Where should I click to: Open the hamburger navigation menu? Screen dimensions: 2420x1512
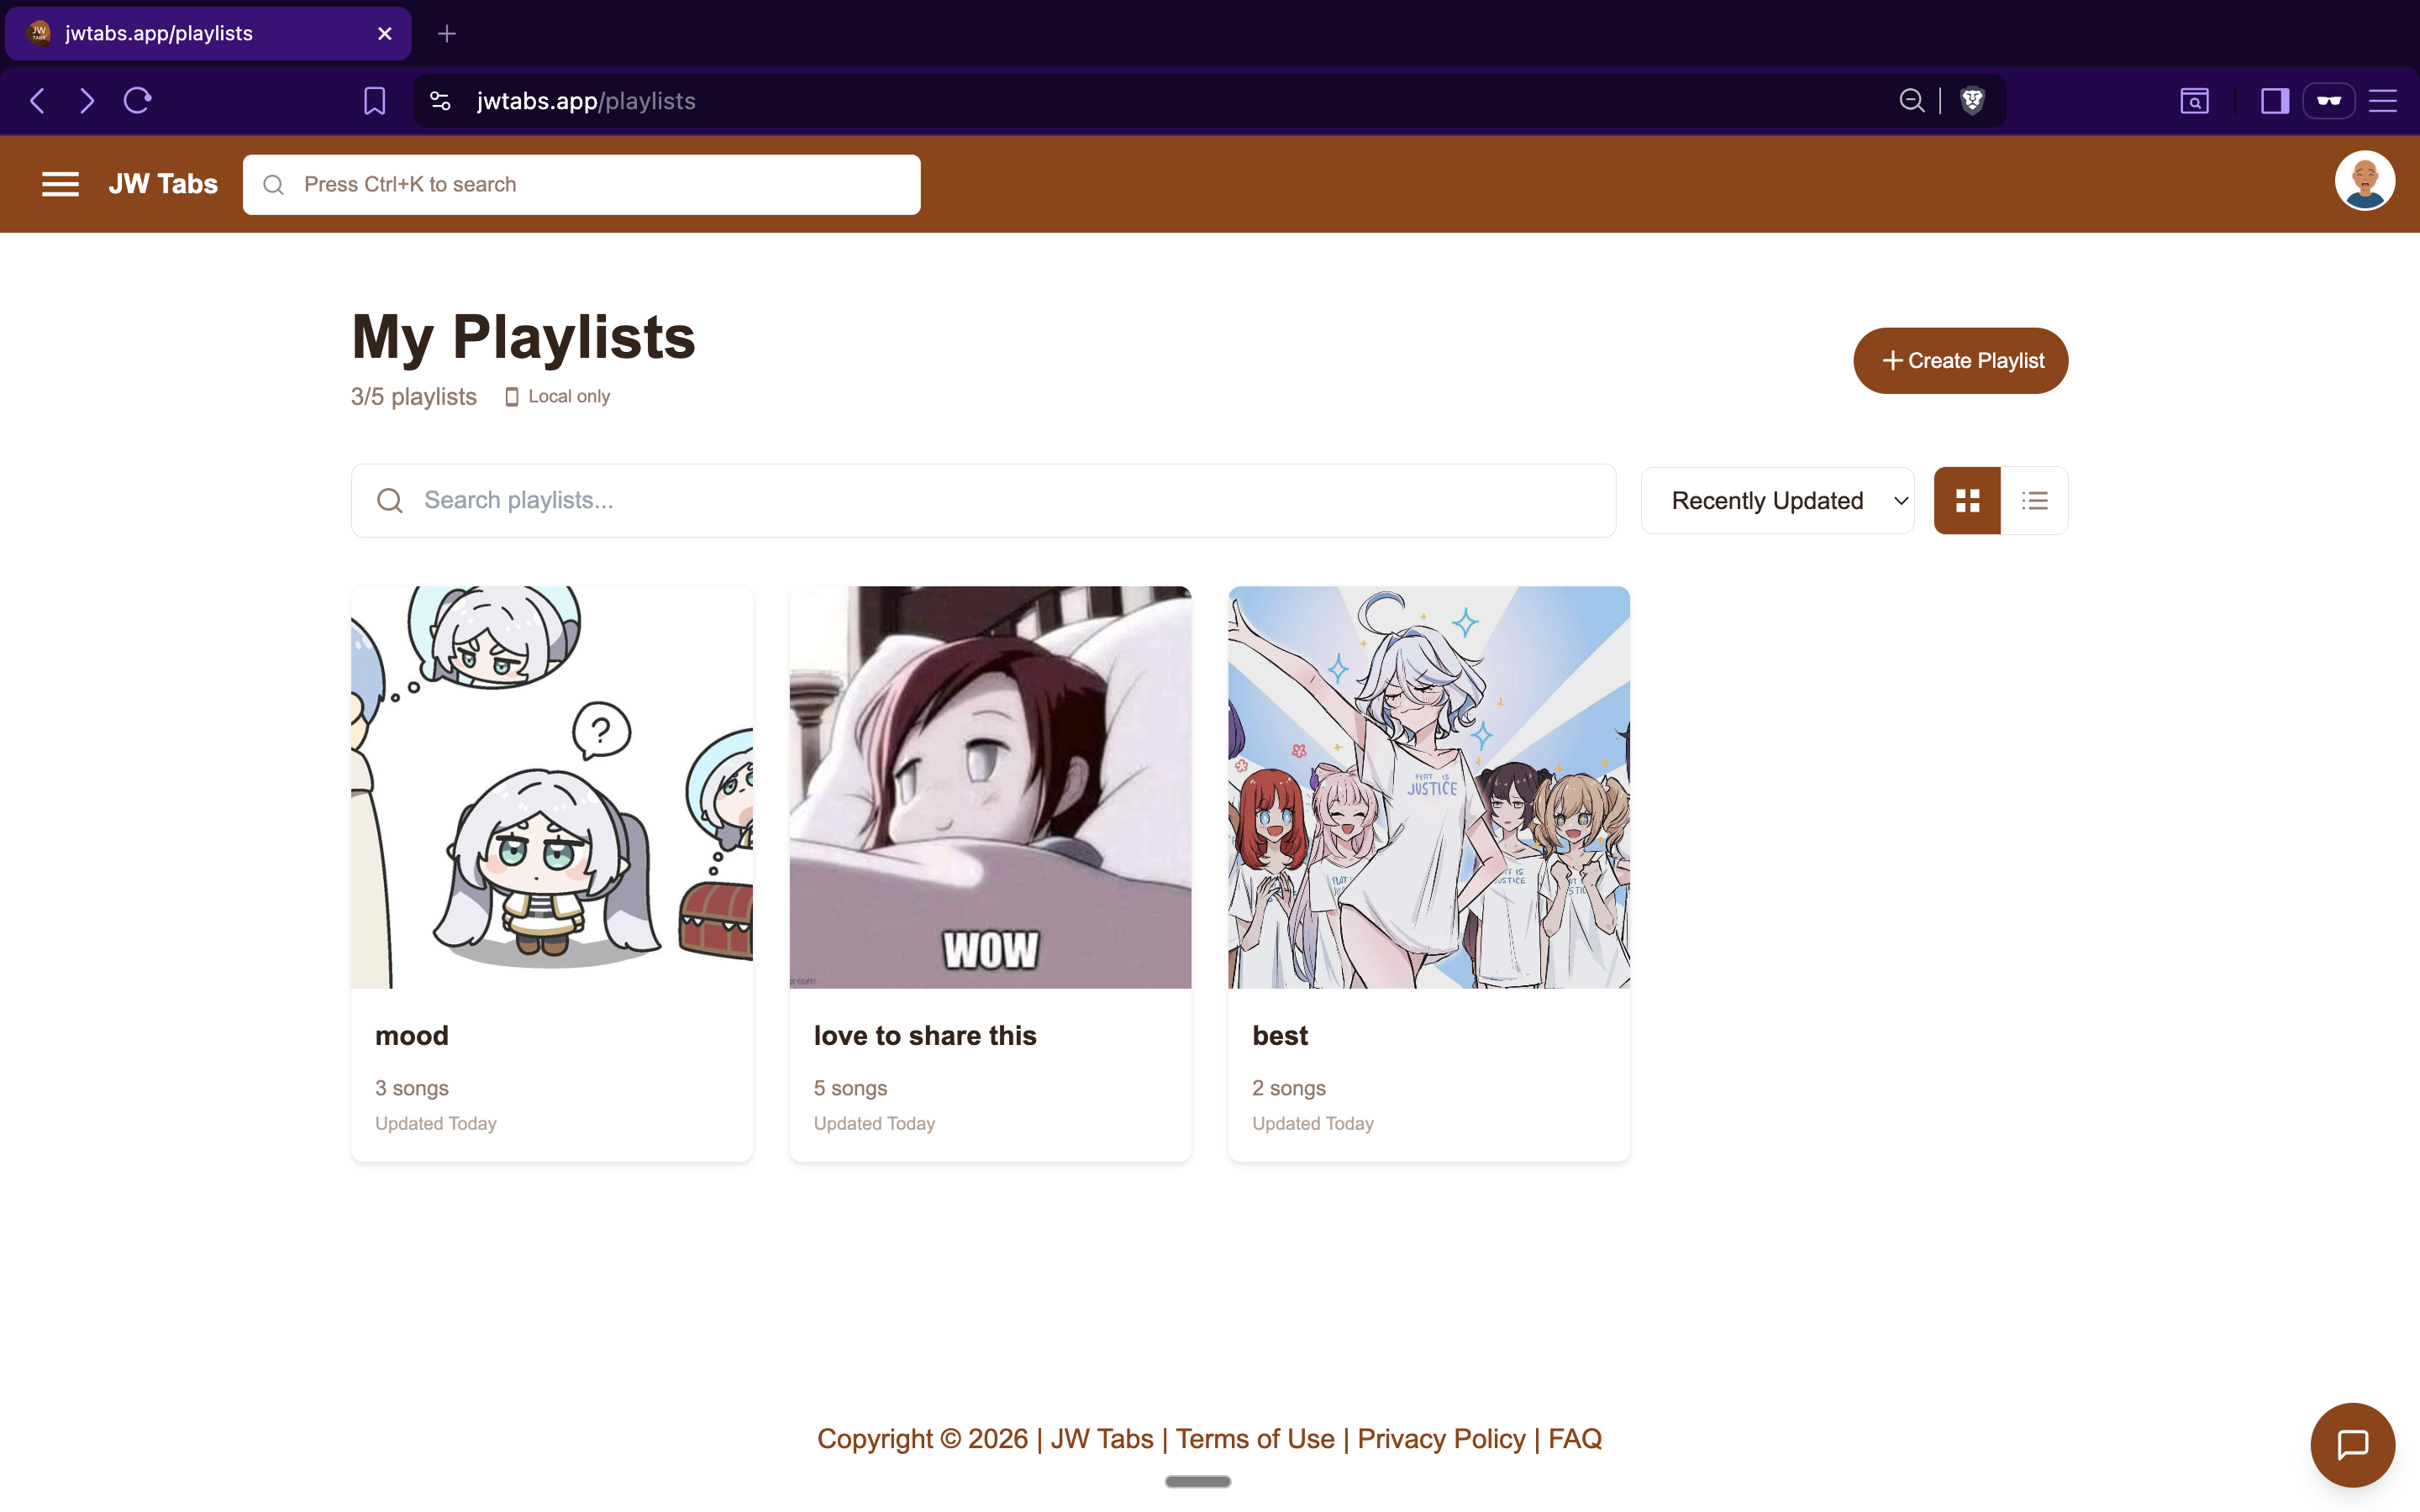60,184
